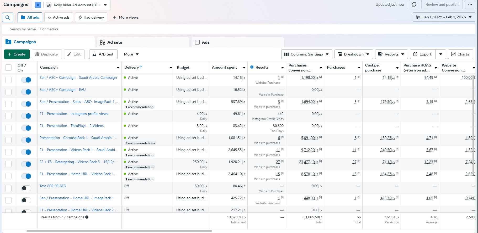Screen dimensions: 478x233
Task: Click the Export button
Action: coord(423,54)
